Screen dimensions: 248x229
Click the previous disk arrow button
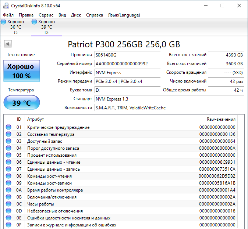(7, 44)
